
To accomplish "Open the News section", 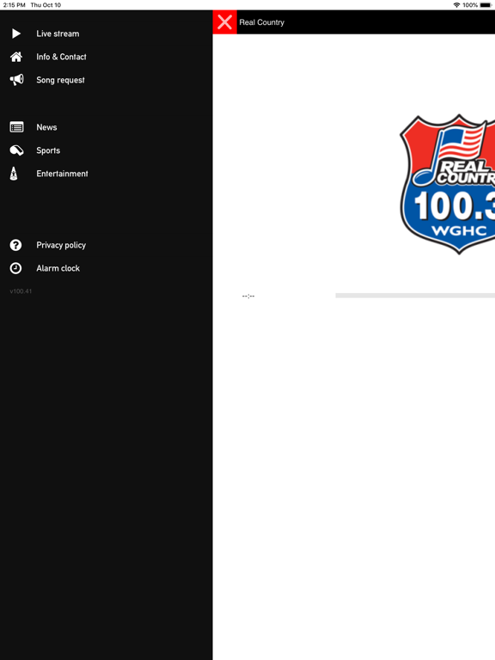I will click(46, 127).
